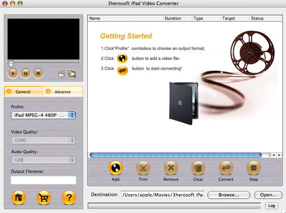Click the Open... button
This screenshot has width=286, height=213.
pyautogui.click(x=268, y=195)
